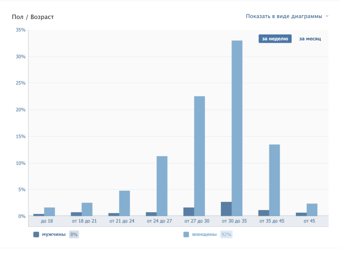Click the 8% badge next to мужчины

[x=74, y=234]
